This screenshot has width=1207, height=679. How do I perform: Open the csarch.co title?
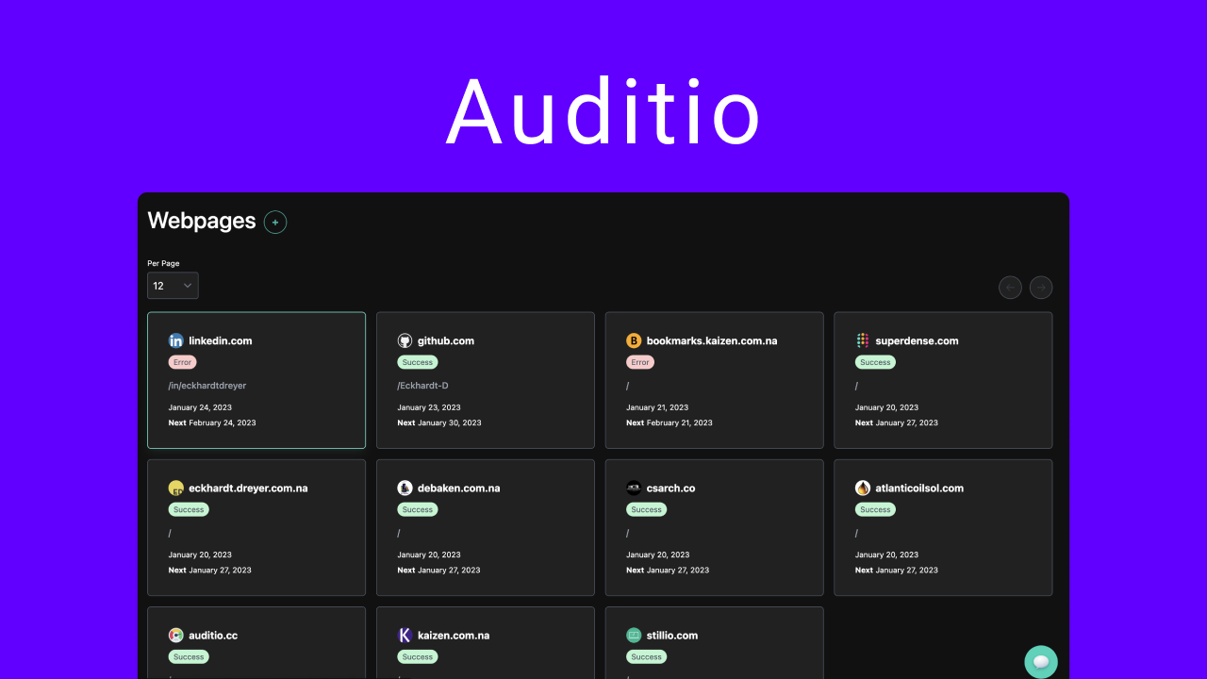pyautogui.click(x=671, y=488)
